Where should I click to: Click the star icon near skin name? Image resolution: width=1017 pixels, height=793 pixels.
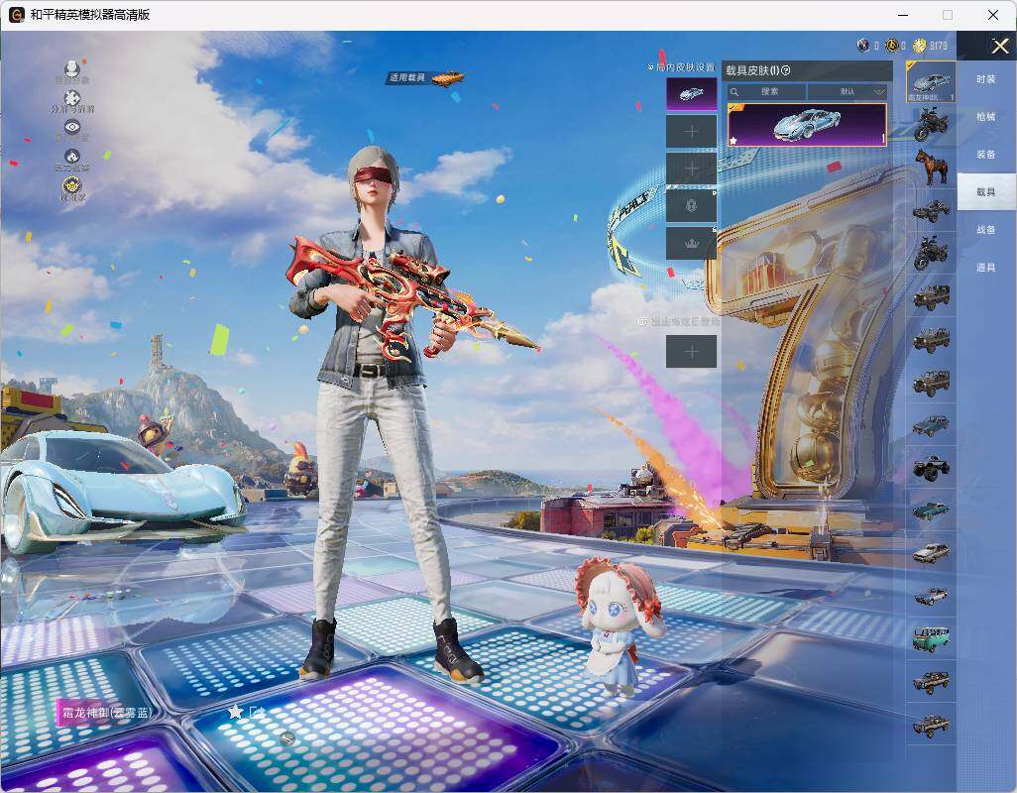click(235, 712)
